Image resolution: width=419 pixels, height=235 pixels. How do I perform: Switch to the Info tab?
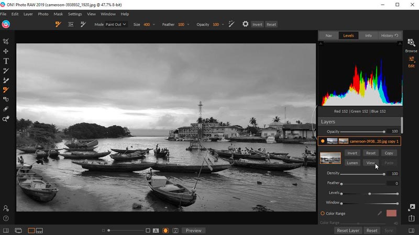click(368, 36)
